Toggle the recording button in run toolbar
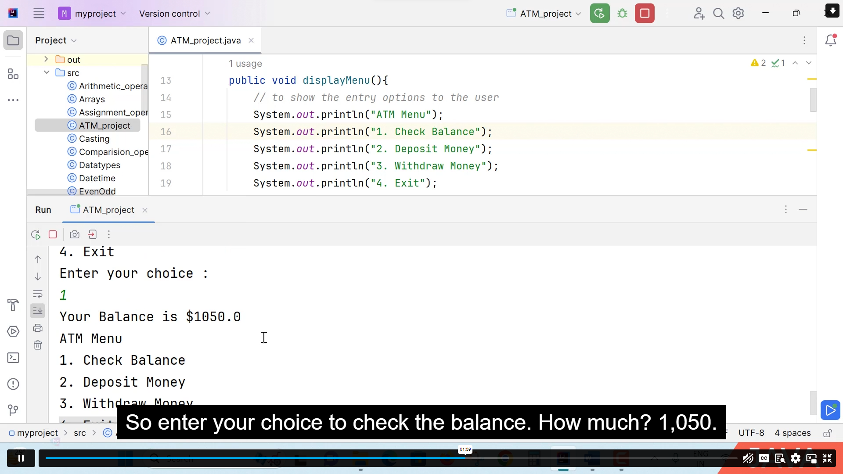 coord(74,235)
